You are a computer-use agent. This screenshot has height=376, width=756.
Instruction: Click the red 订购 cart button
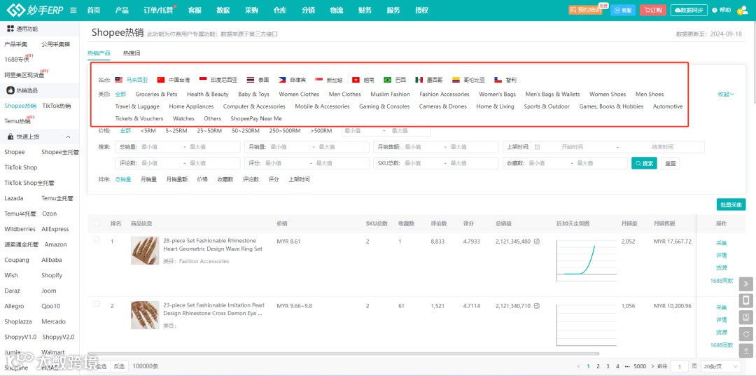(653, 10)
